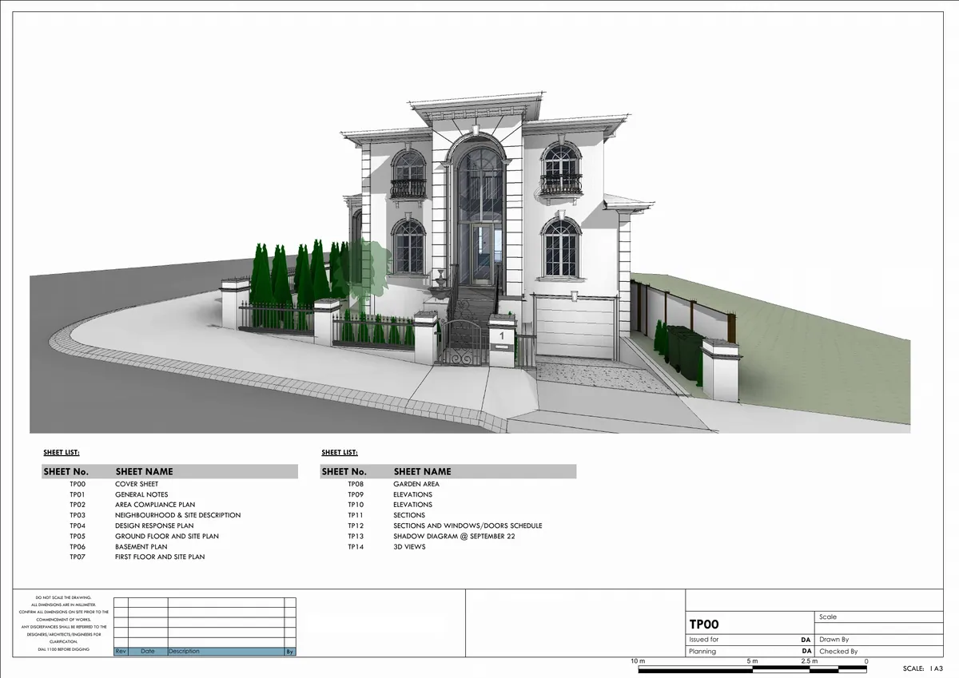Click BASEMENT PLAN entry
The width and height of the screenshot is (959, 678).
(141, 546)
